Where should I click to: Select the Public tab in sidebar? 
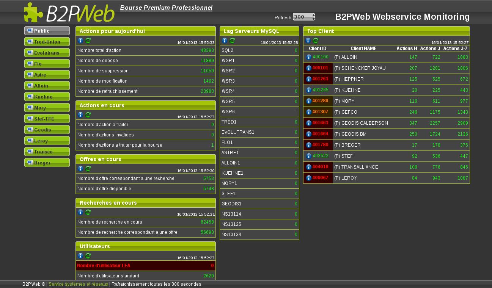click(47, 31)
